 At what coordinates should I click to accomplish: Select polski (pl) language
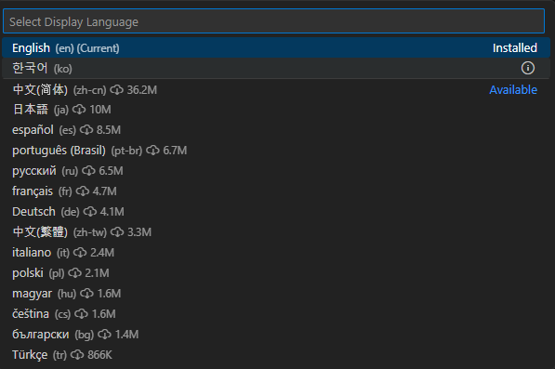[276, 273]
